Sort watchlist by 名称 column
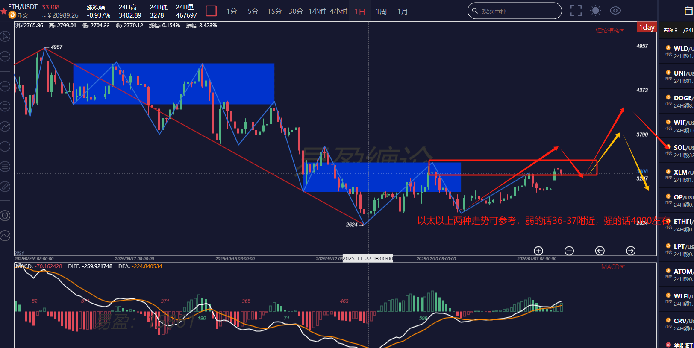This screenshot has width=694, height=348. point(670,30)
